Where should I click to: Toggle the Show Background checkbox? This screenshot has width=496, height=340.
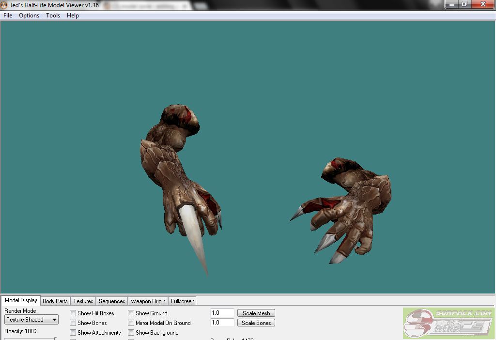click(x=131, y=333)
